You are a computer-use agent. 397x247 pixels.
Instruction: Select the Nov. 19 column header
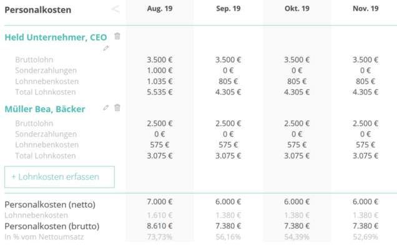tap(366, 9)
